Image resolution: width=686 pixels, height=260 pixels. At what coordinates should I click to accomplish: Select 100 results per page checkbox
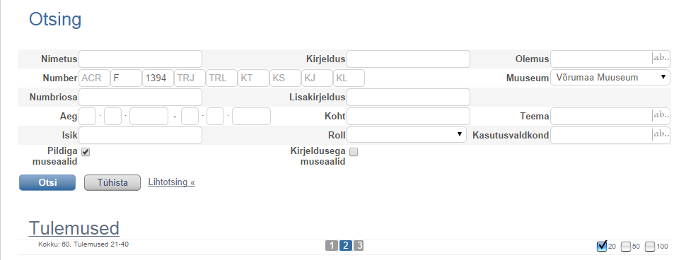[x=650, y=247]
